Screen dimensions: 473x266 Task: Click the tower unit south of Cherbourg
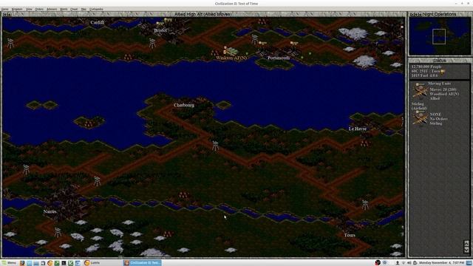[x=215, y=146]
